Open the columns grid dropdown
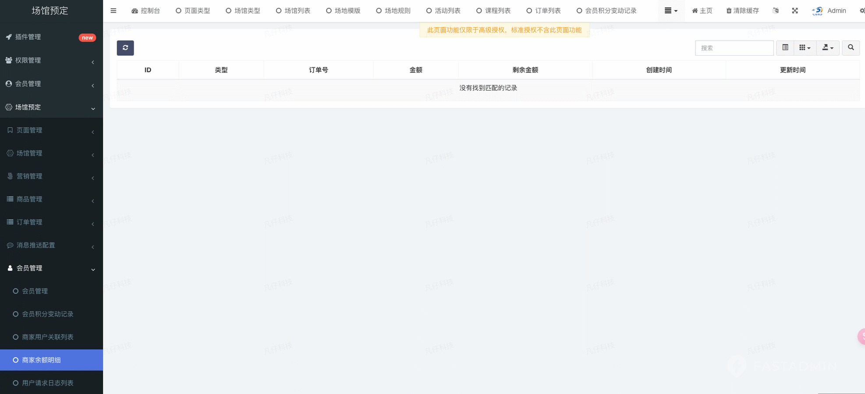Screen dimensions: 865x394 pos(805,48)
